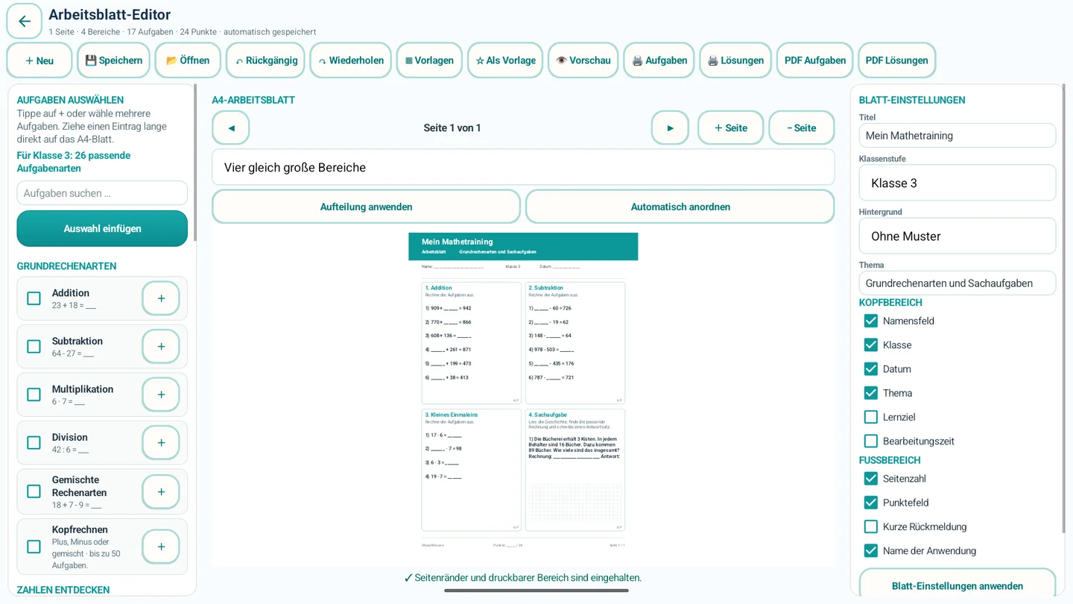Open the Hintergrund dropdown 'Ohne Muster'
Viewport: 1073px width, 604px height.
coord(958,236)
